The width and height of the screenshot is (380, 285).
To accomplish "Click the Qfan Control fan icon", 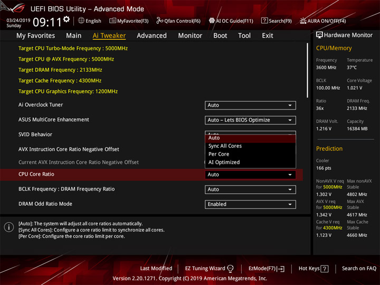I will [x=159, y=21].
